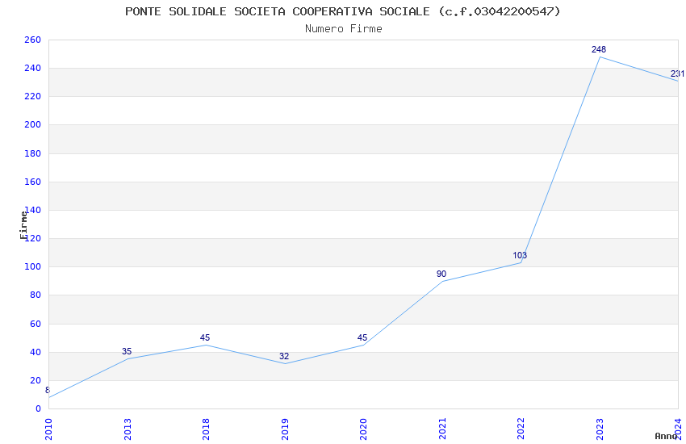Screen dimensions: 686x444
Task: Select the data label 231 for 2024
Action: (677, 73)
